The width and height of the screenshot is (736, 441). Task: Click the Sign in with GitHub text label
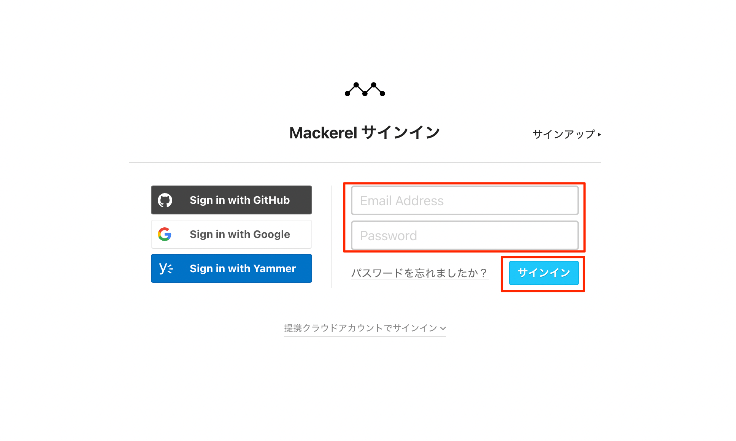pos(240,200)
